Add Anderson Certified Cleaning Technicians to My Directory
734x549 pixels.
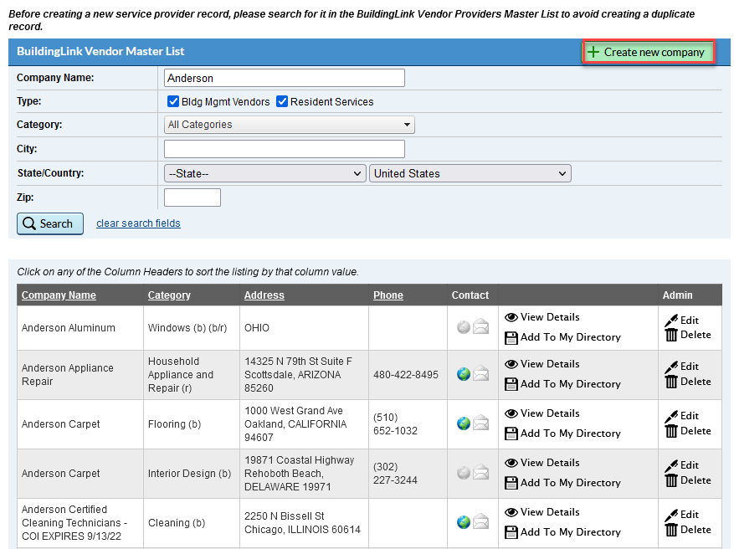point(562,532)
